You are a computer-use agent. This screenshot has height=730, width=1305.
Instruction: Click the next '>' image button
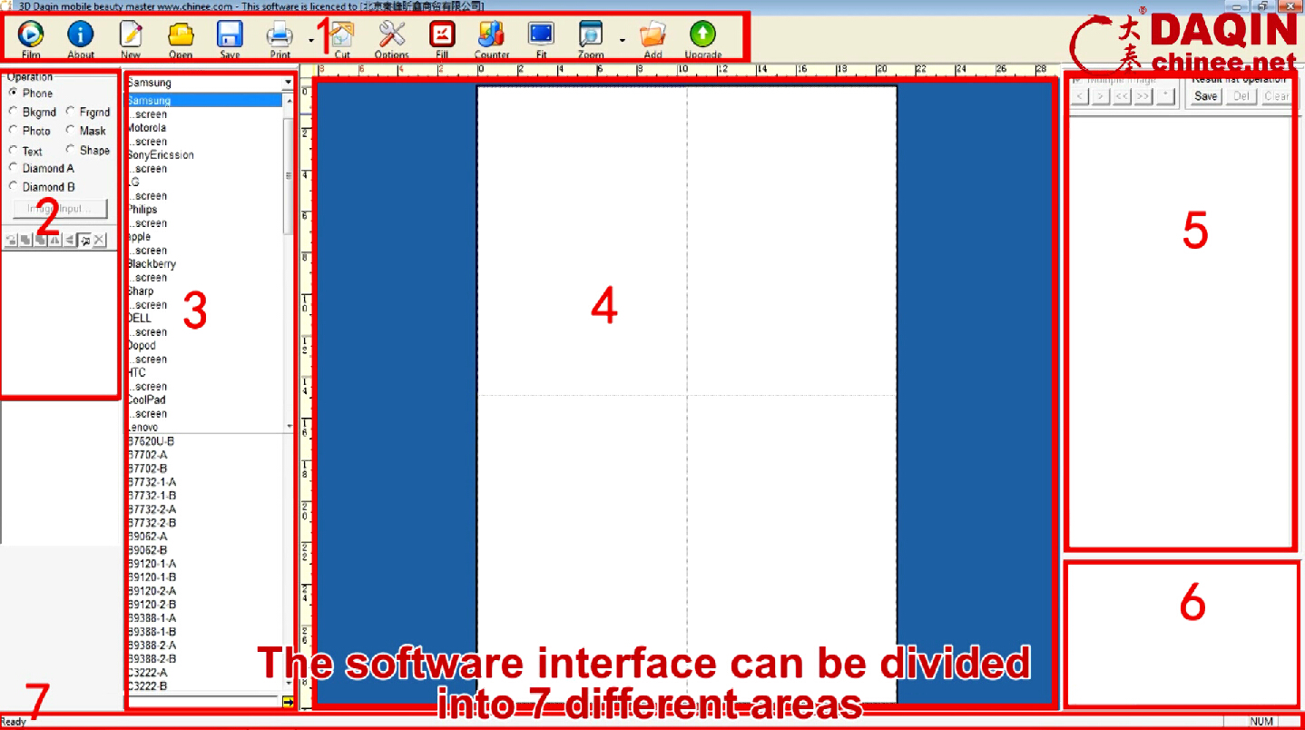[1101, 96]
